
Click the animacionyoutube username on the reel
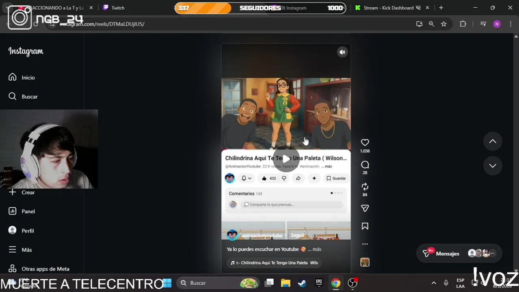(x=262, y=236)
